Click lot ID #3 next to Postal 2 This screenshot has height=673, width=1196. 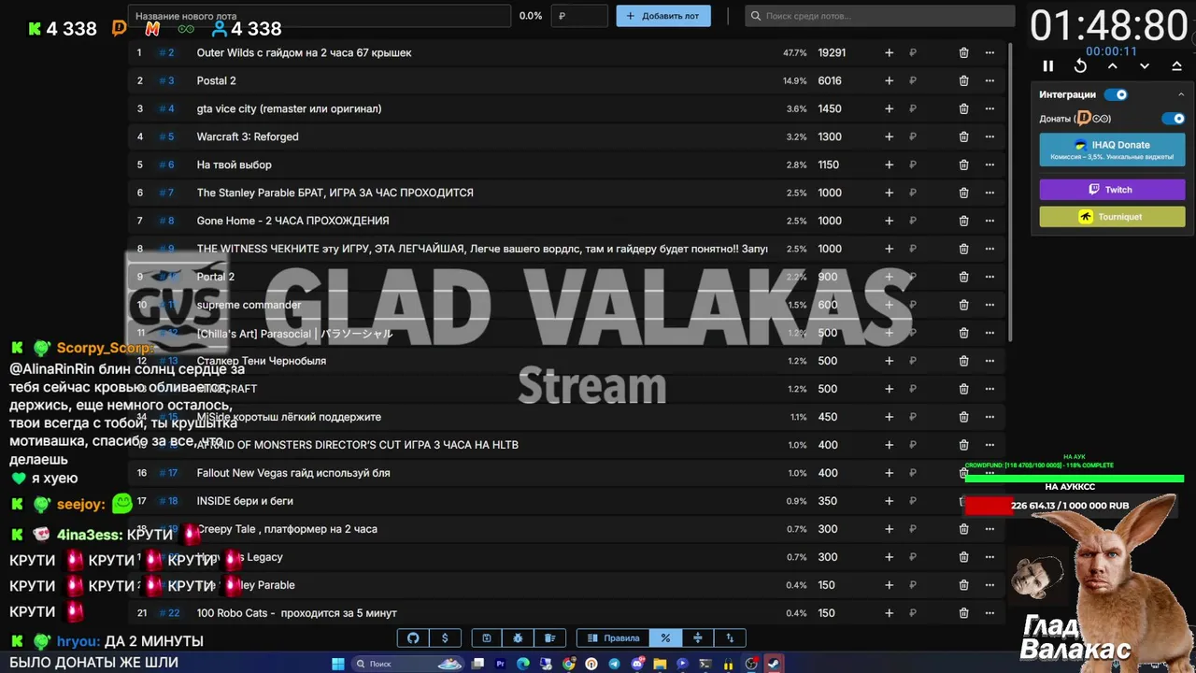(166, 81)
